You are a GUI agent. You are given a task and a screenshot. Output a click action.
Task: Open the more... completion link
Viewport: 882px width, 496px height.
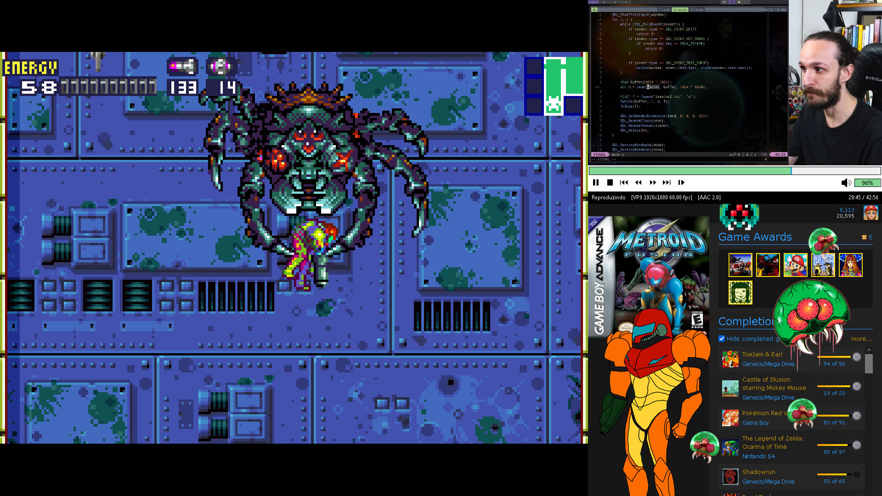(861, 339)
